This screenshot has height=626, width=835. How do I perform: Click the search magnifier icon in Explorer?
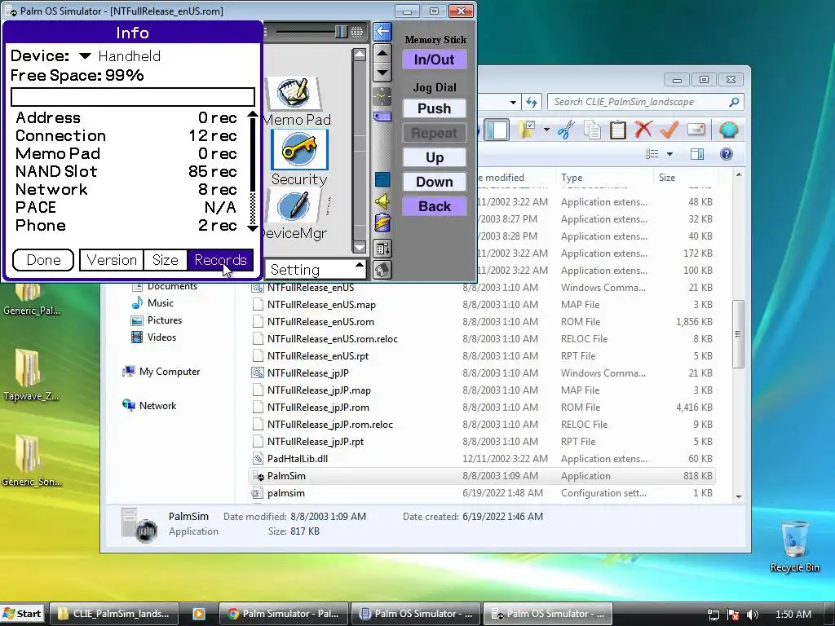(734, 101)
